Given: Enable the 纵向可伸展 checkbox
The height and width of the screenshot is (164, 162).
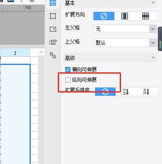Looking at the screenshot, I should [x=68, y=80].
